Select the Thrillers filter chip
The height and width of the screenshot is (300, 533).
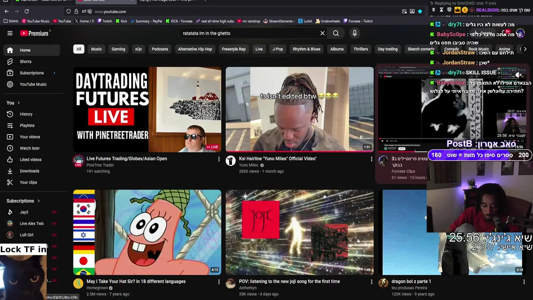[x=361, y=49]
